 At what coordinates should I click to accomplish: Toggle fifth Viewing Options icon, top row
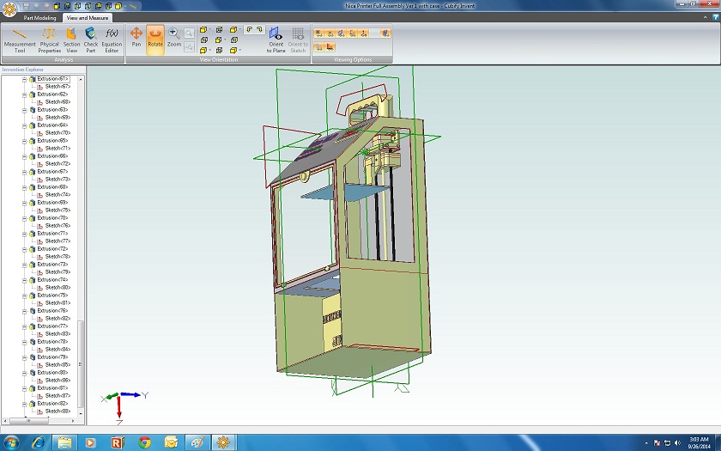(364, 34)
